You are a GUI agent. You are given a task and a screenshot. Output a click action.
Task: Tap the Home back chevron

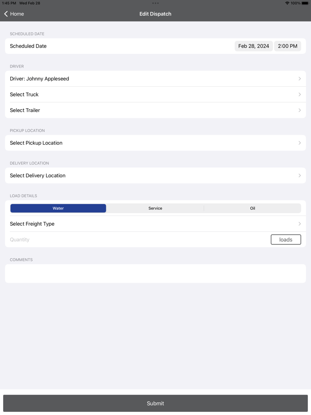6,14
